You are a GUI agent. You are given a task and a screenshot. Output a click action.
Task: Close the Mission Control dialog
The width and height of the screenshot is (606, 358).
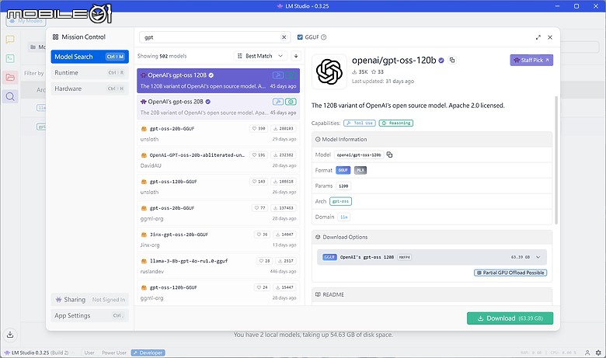(550, 37)
